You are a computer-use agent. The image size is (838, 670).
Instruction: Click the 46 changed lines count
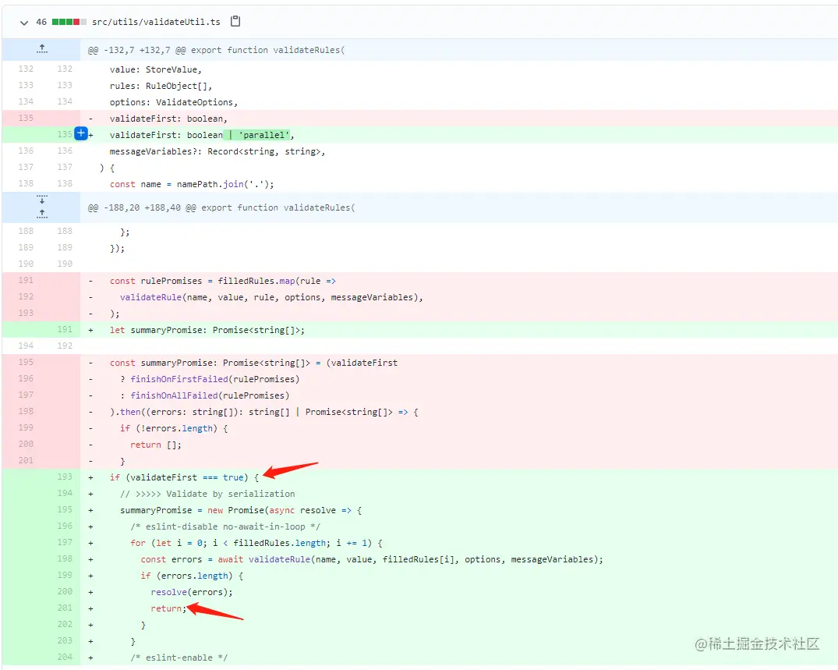[41, 22]
